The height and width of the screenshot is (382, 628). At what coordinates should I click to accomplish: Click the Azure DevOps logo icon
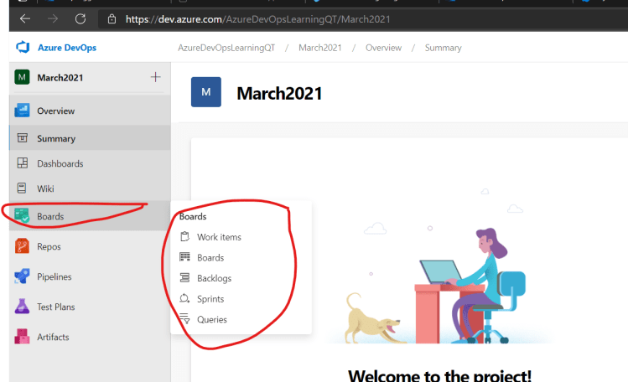(23, 47)
